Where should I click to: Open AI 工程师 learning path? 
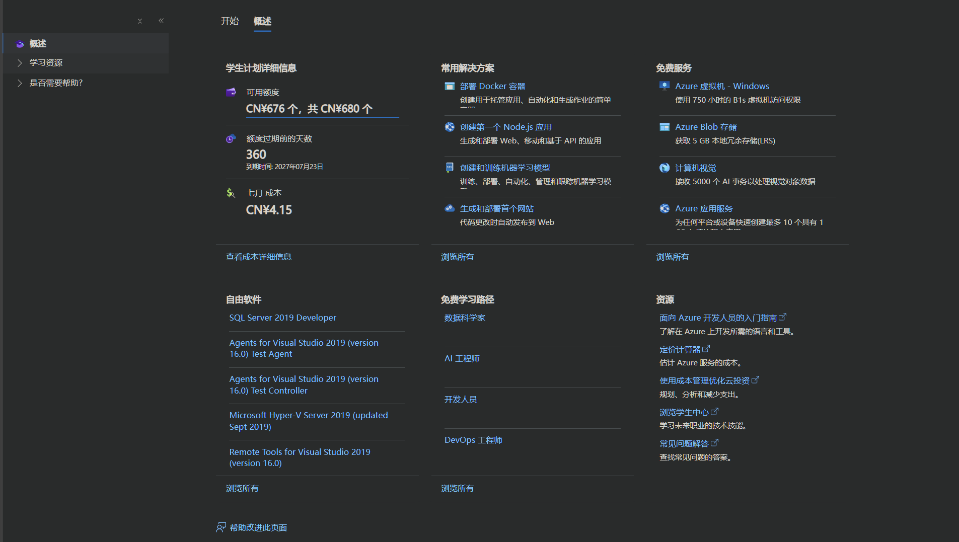coord(462,358)
